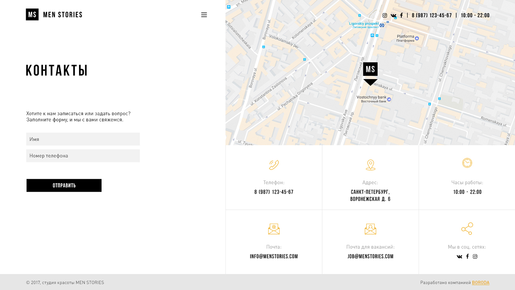Click the orange address pin icon
515x290 pixels.
(370, 165)
